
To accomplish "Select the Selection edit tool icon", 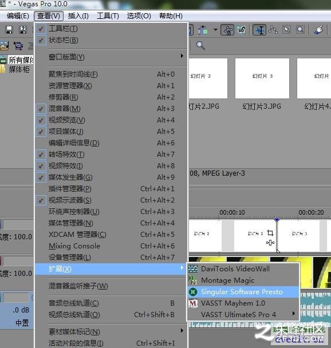I will click(x=286, y=30).
